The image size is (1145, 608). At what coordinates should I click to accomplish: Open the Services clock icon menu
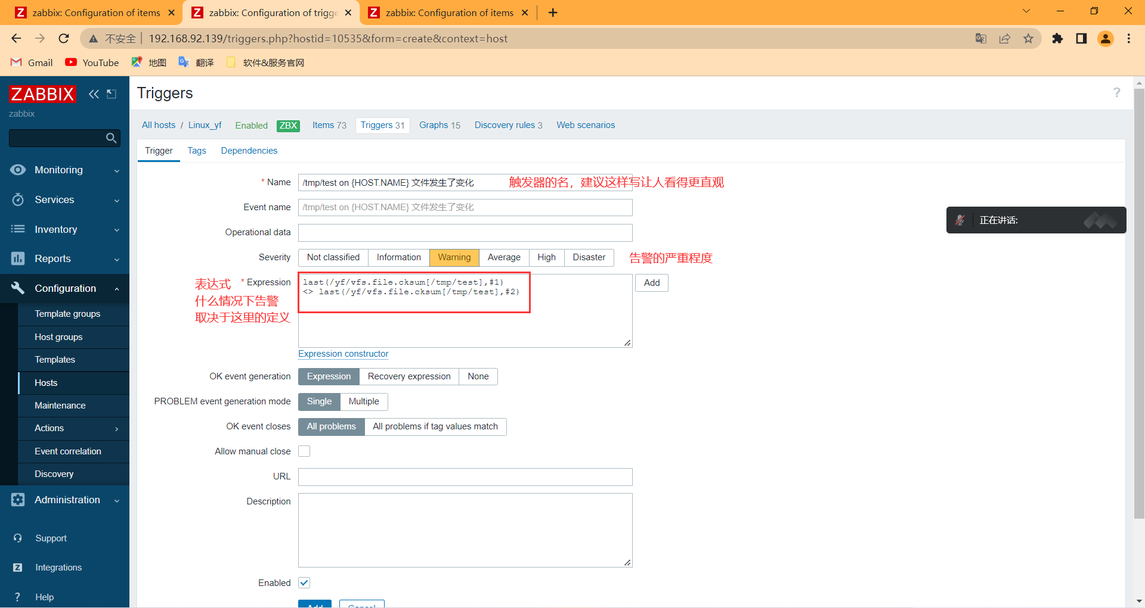18,199
